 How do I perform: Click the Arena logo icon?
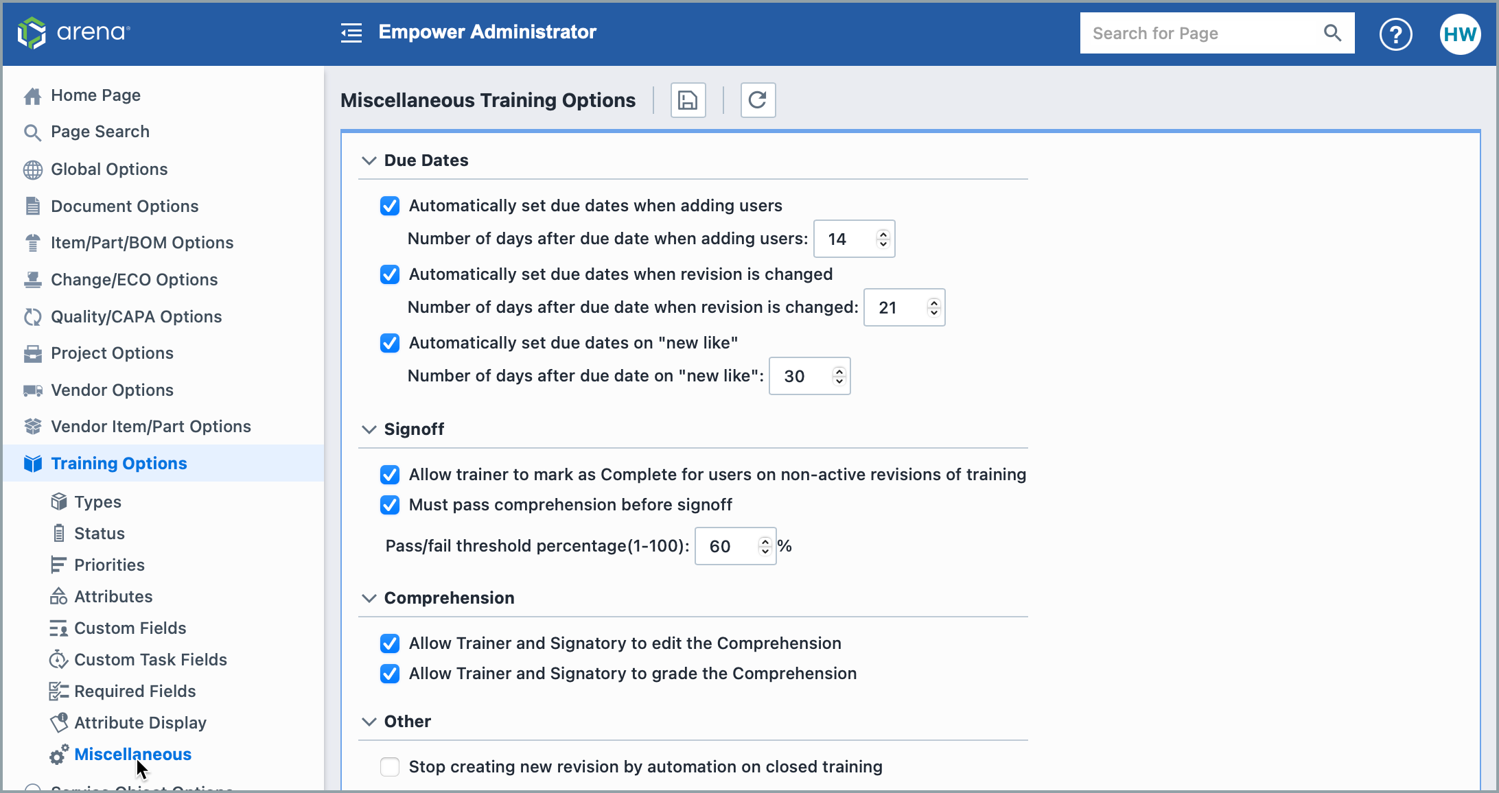point(32,32)
